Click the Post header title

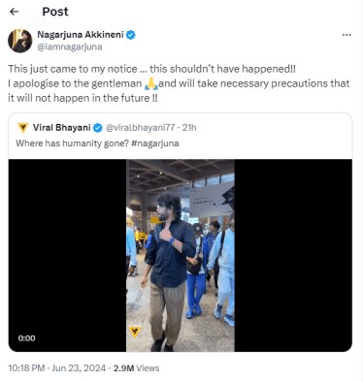pyautogui.click(x=55, y=12)
